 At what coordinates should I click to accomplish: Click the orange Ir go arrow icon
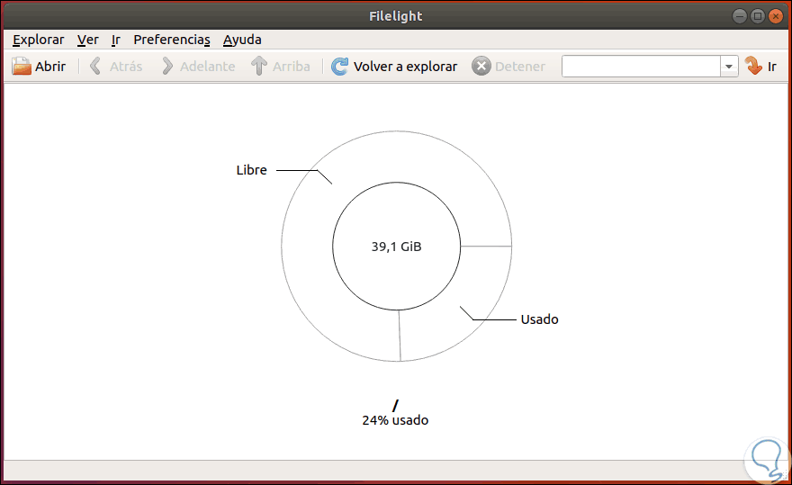tap(753, 67)
